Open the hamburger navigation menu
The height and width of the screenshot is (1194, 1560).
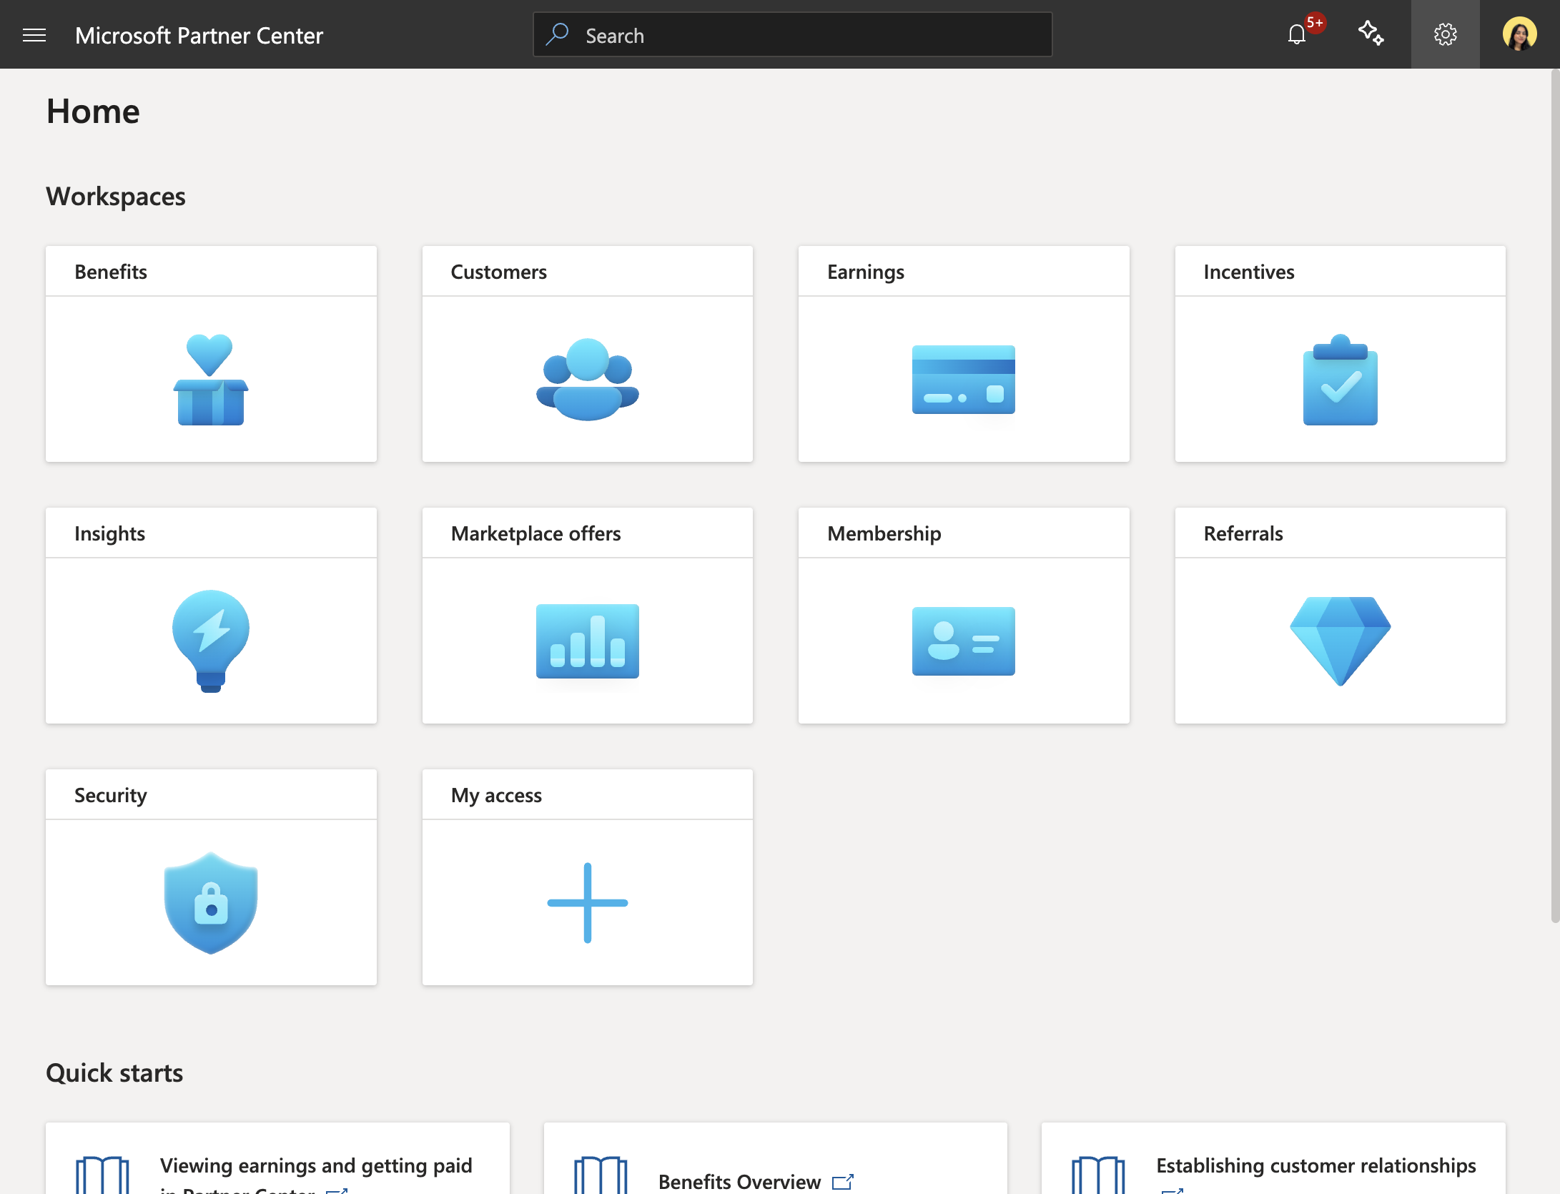click(x=34, y=34)
